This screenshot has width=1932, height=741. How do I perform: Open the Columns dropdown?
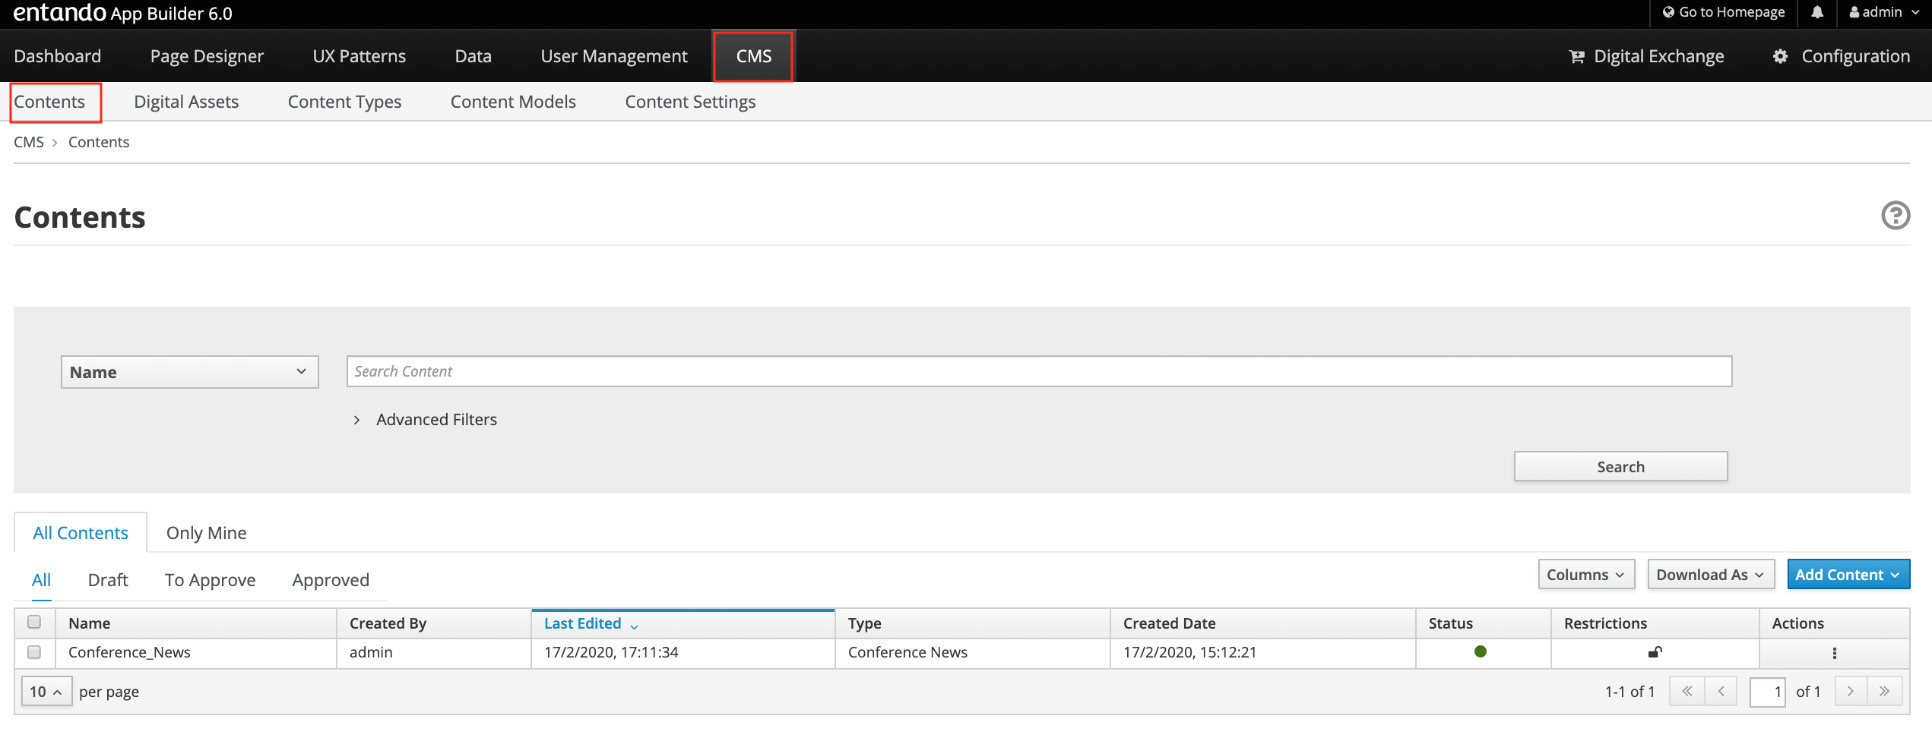(x=1585, y=575)
